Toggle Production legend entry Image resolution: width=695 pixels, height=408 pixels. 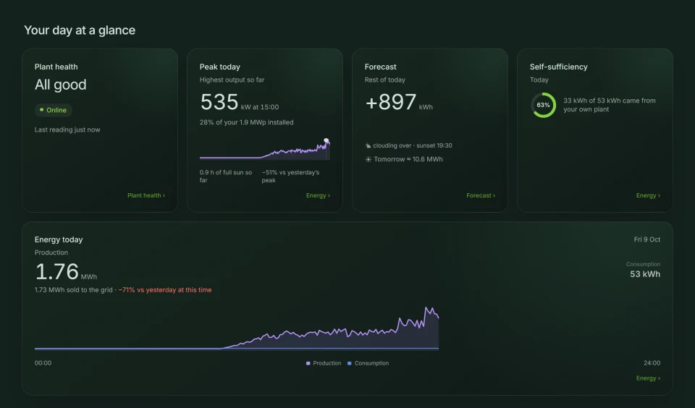click(x=324, y=363)
